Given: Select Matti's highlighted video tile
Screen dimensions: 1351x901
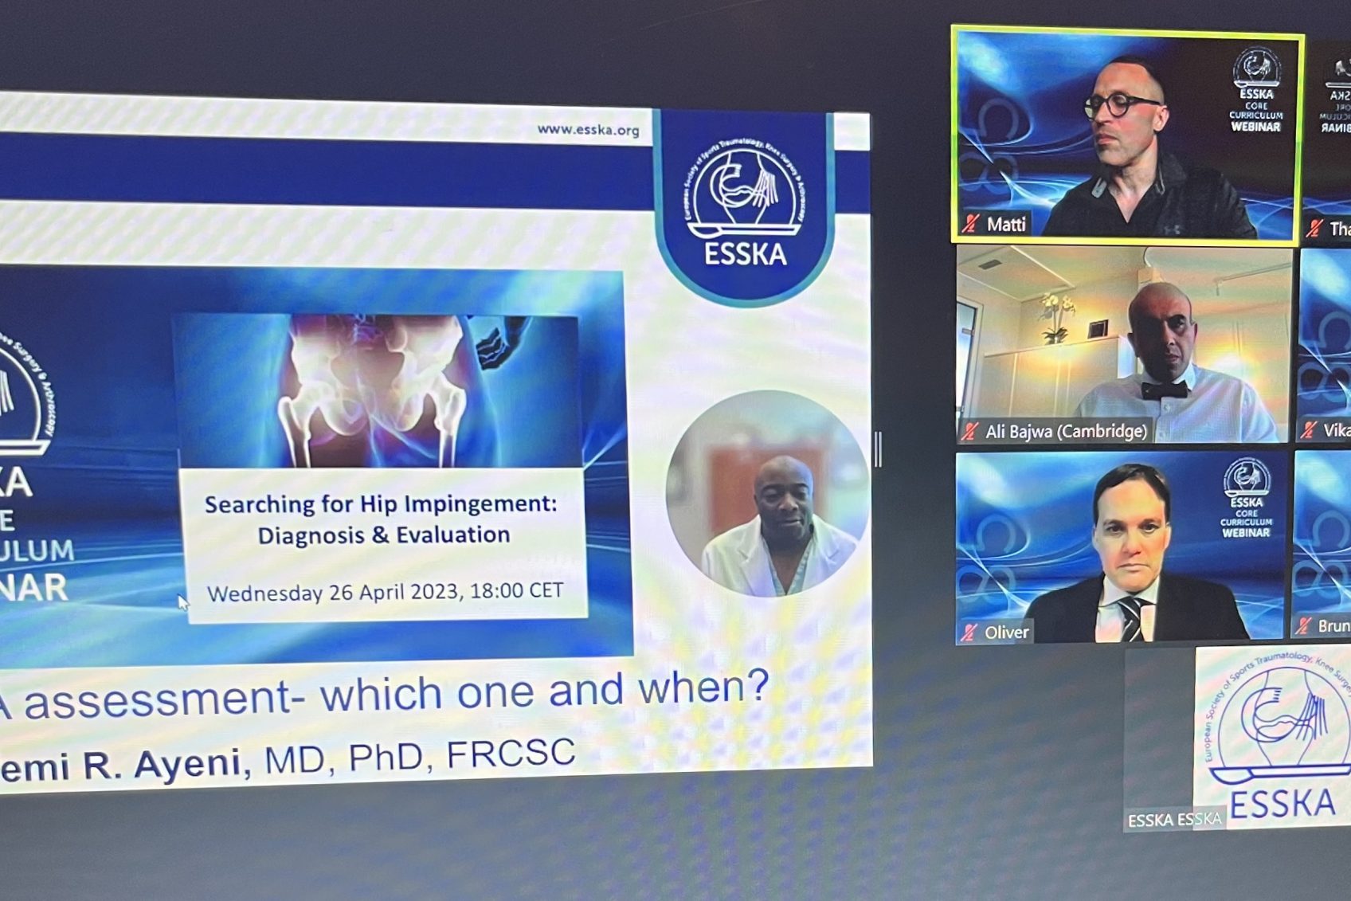Looking at the screenshot, I should tap(1126, 133).
